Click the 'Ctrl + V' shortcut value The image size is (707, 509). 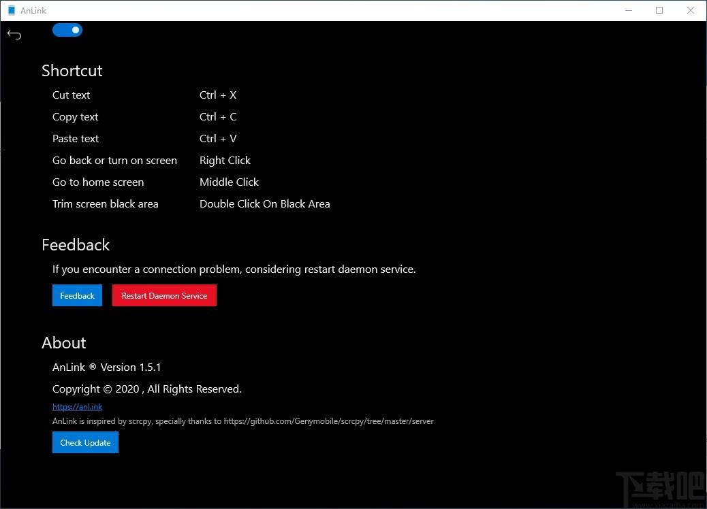coord(218,139)
